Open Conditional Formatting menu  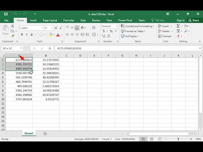coord(137,26)
